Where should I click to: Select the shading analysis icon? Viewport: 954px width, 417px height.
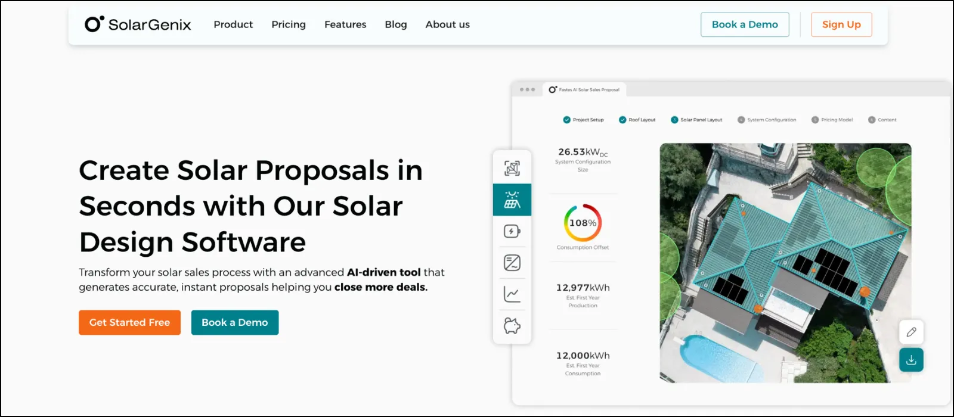click(x=512, y=263)
